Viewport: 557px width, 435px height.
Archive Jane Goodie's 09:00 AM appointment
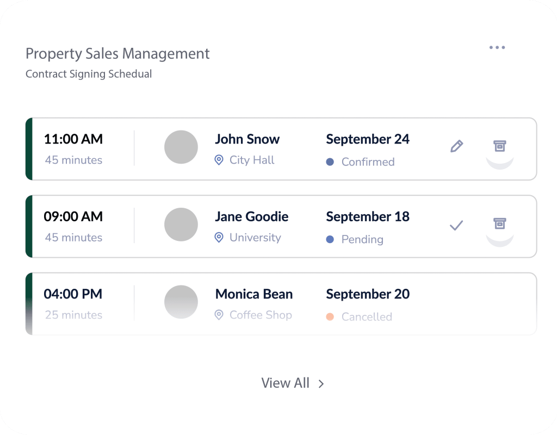coord(500,223)
